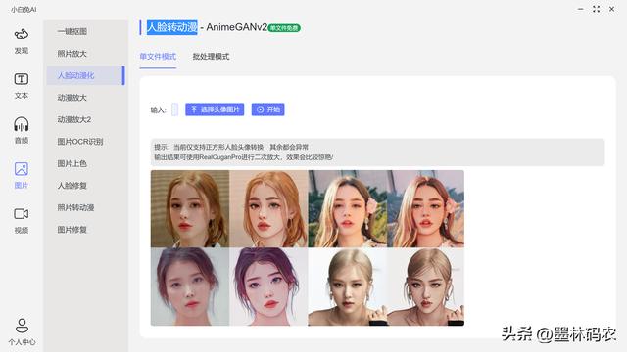Image resolution: width=627 pixels, height=352 pixels.
Task: Click the highlighted 人脸转动漫 title text
Action: [172, 27]
